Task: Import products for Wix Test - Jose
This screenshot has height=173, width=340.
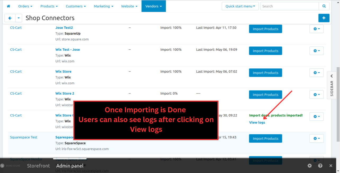Action: coord(265,51)
